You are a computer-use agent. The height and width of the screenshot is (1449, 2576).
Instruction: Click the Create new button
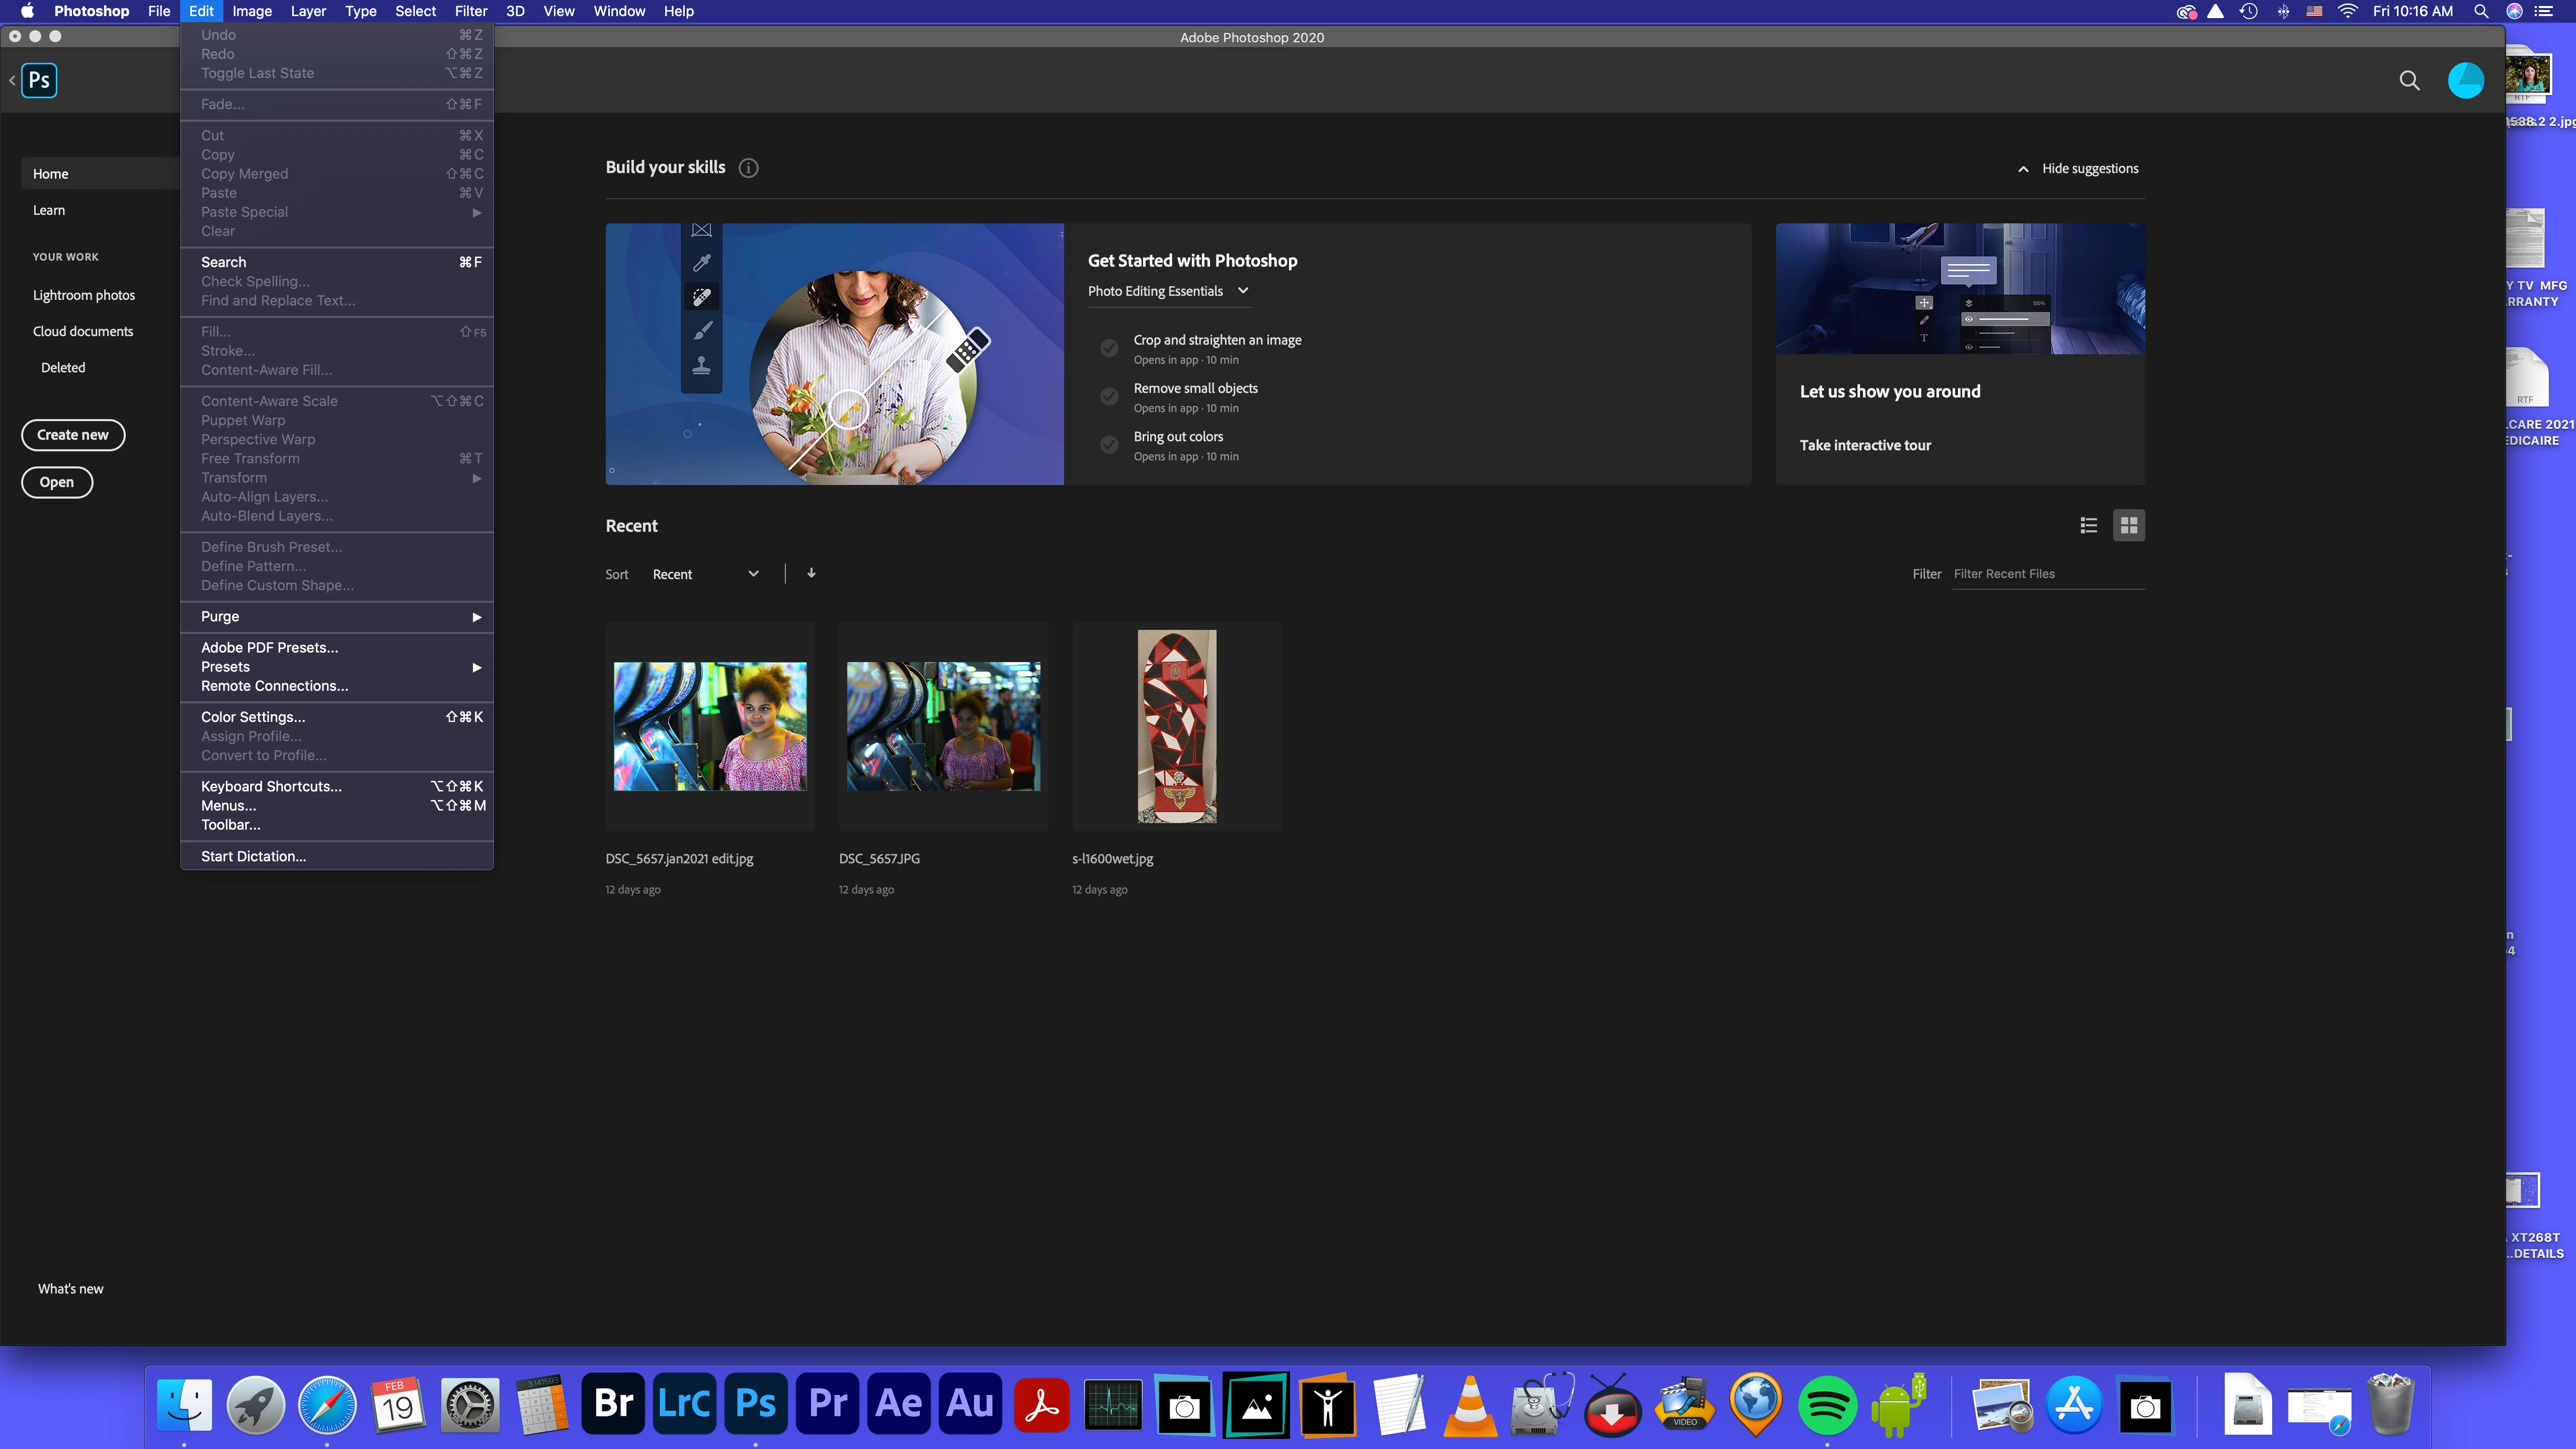click(x=73, y=435)
